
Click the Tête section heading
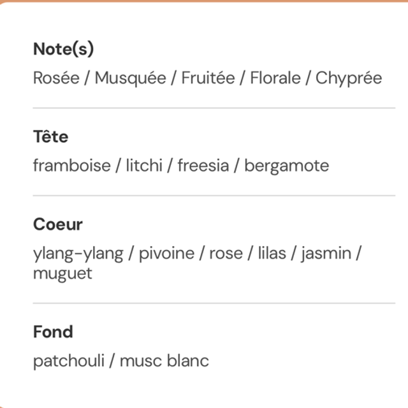(x=50, y=137)
